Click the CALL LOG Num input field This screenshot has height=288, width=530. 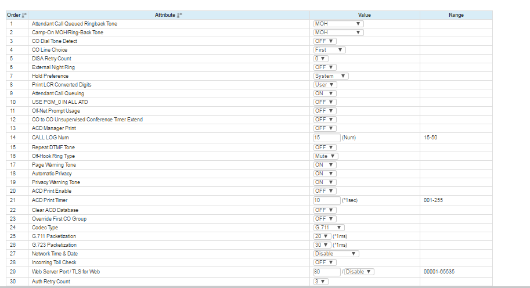pos(326,138)
